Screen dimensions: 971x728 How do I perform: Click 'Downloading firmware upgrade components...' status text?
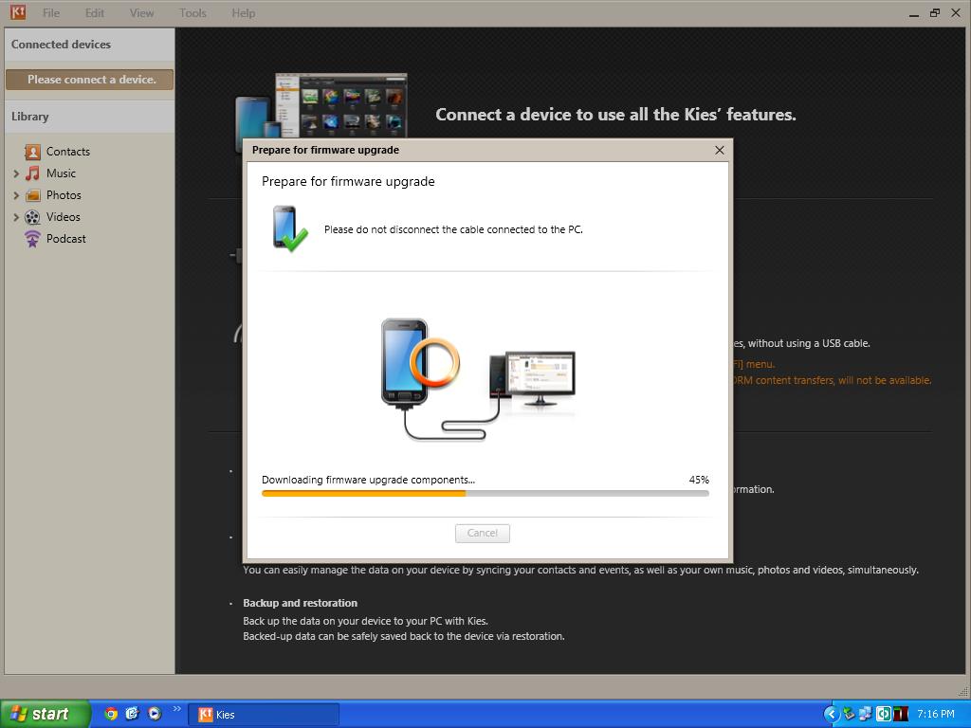tap(369, 480)
